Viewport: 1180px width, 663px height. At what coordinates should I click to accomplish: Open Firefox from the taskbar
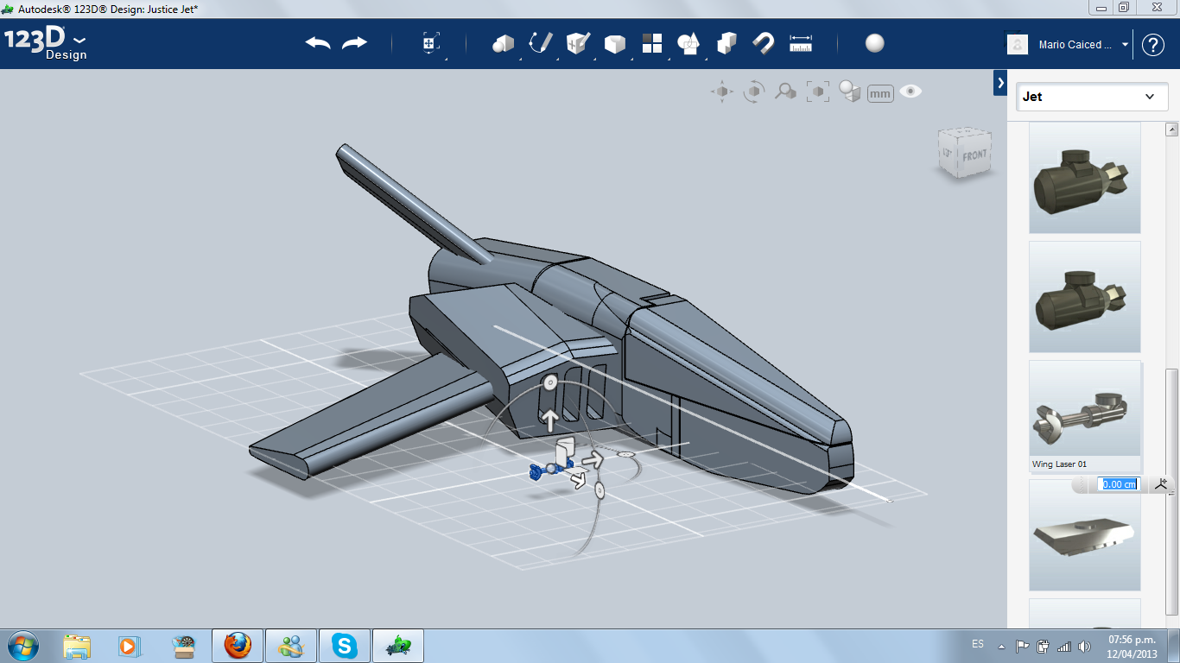pos(238,646)
